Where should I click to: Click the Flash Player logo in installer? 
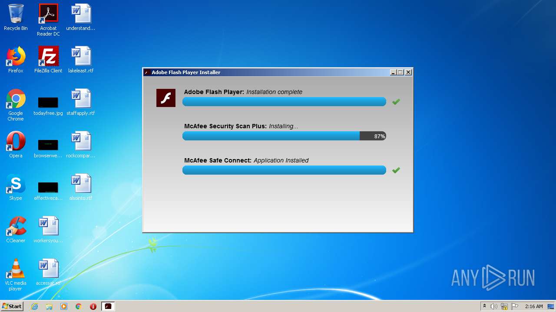tap(166, 98)
